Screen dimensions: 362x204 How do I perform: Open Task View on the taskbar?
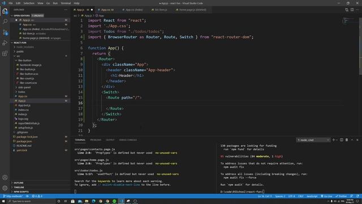(66, 201)
